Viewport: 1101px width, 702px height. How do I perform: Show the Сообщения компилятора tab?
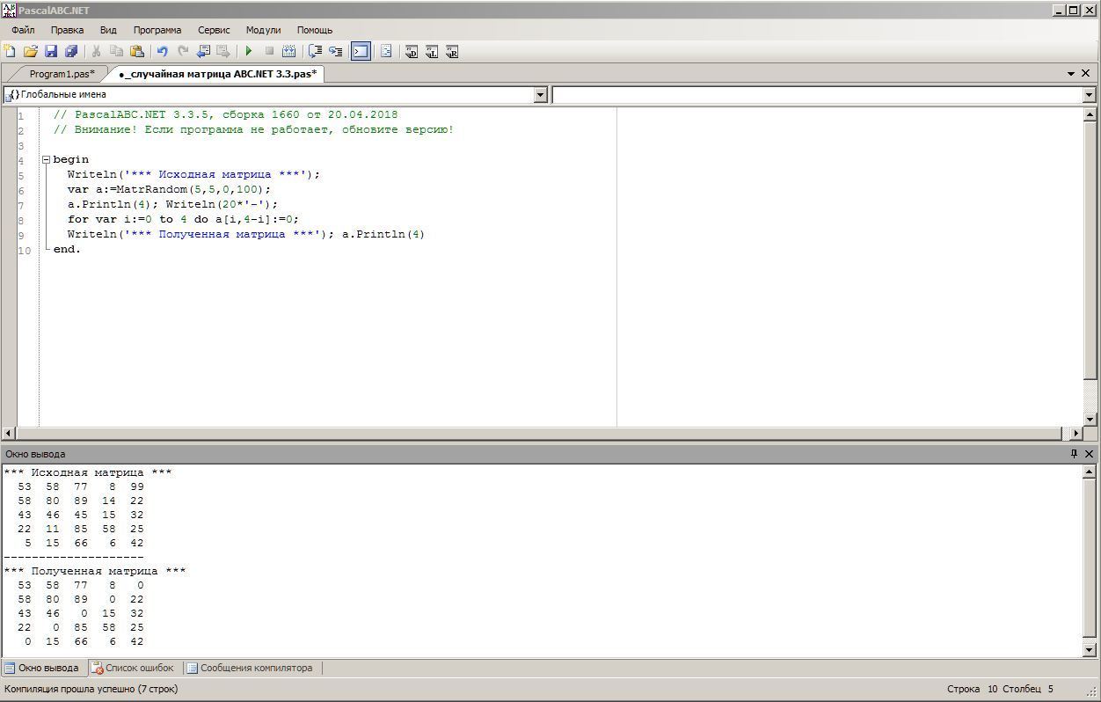click(250, 668)
